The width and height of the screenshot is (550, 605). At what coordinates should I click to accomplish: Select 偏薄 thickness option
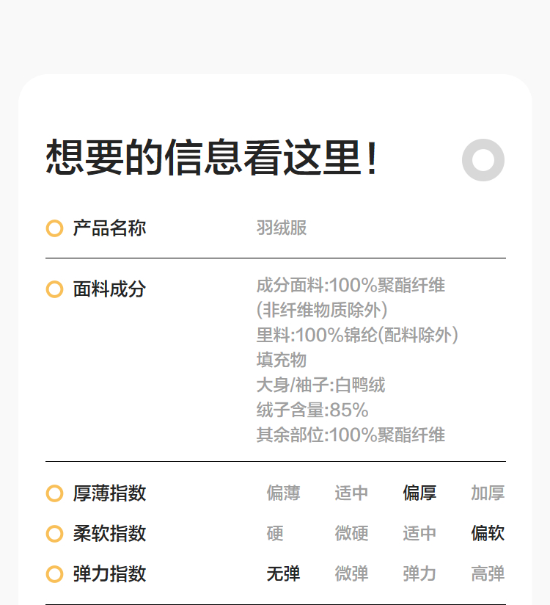[283, 493]
